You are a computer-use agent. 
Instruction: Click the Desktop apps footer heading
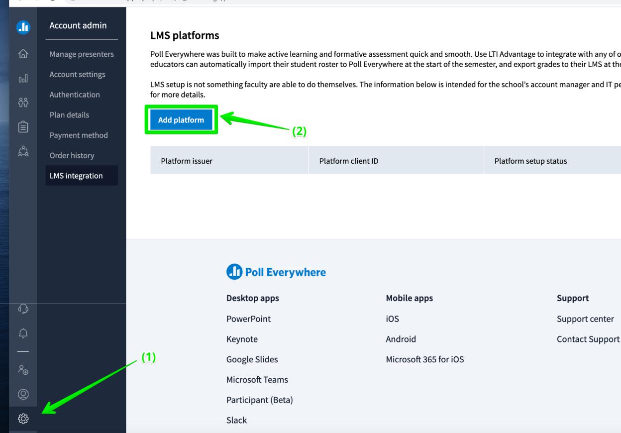[253, 298]
